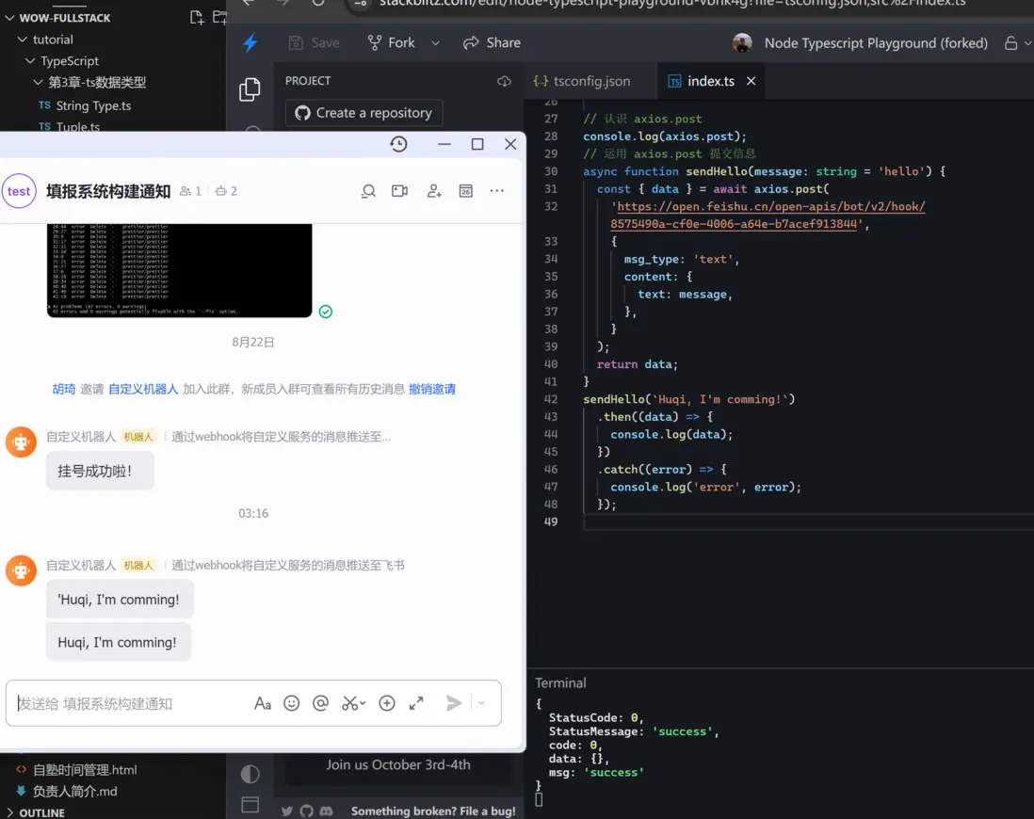The image size is (1034, 819).
Task: Switch to the tsconfig.json tab
Action: click(581, 81)
